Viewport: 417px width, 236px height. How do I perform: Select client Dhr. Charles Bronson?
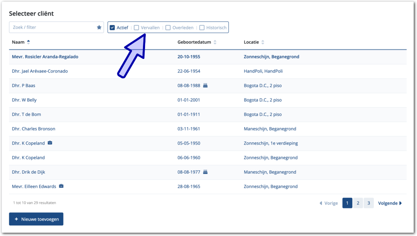(34, 129)
